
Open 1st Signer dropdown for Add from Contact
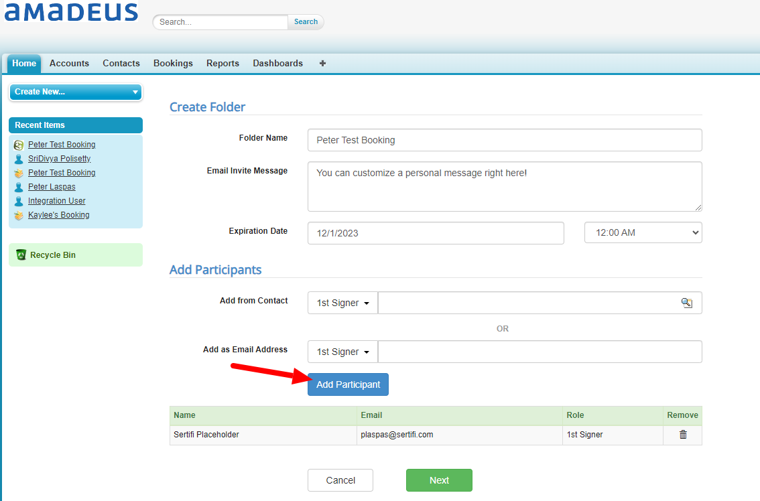click(x=342, y=303)
